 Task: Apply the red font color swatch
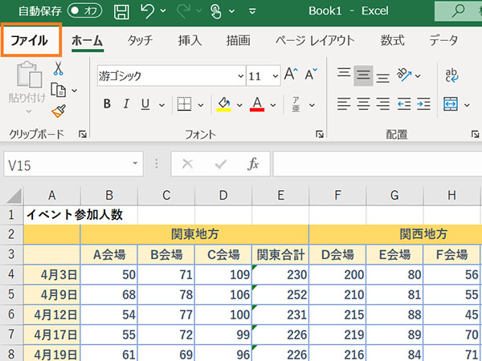click(257, 104)
